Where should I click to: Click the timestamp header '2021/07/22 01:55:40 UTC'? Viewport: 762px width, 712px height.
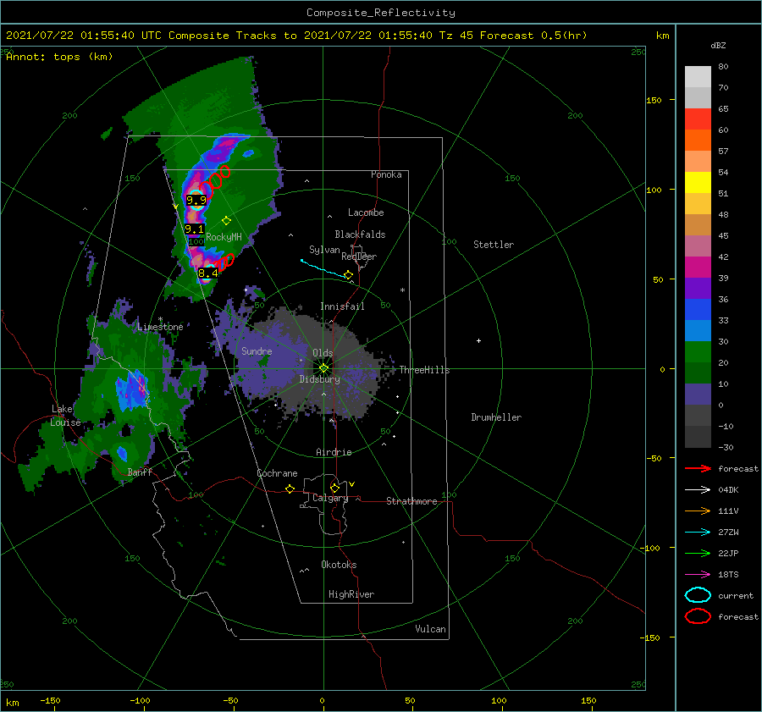click(84, 36)
